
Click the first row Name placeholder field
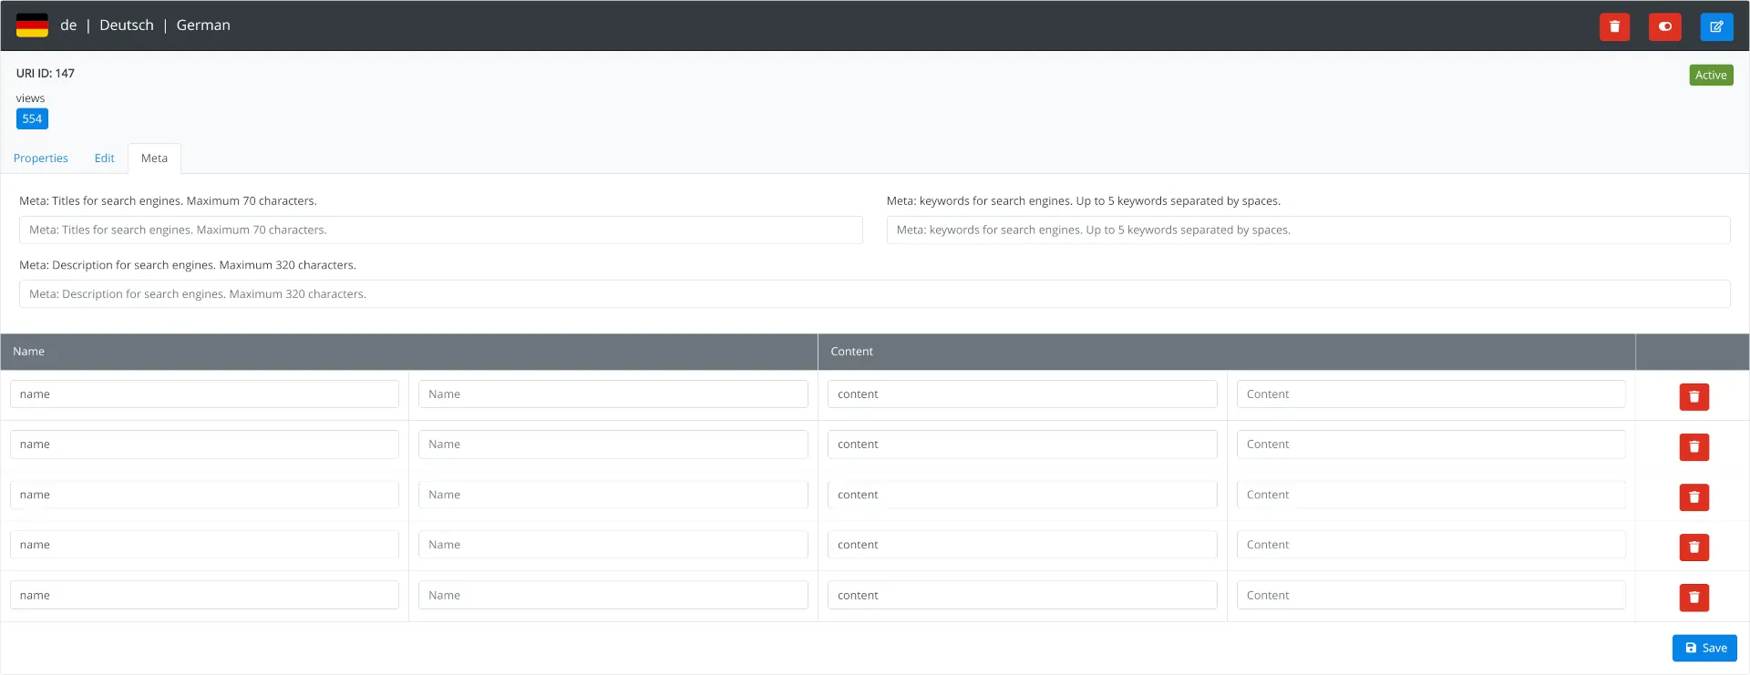613,394
